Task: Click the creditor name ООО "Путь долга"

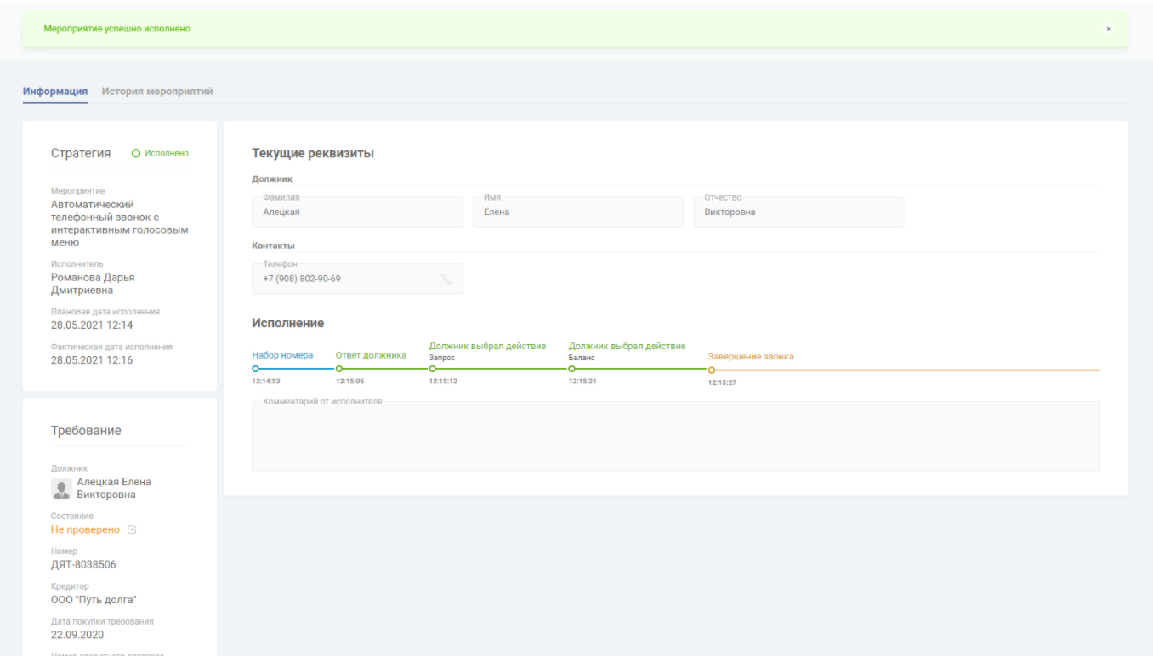Action: pyautogui.click(x=94, y=600)
